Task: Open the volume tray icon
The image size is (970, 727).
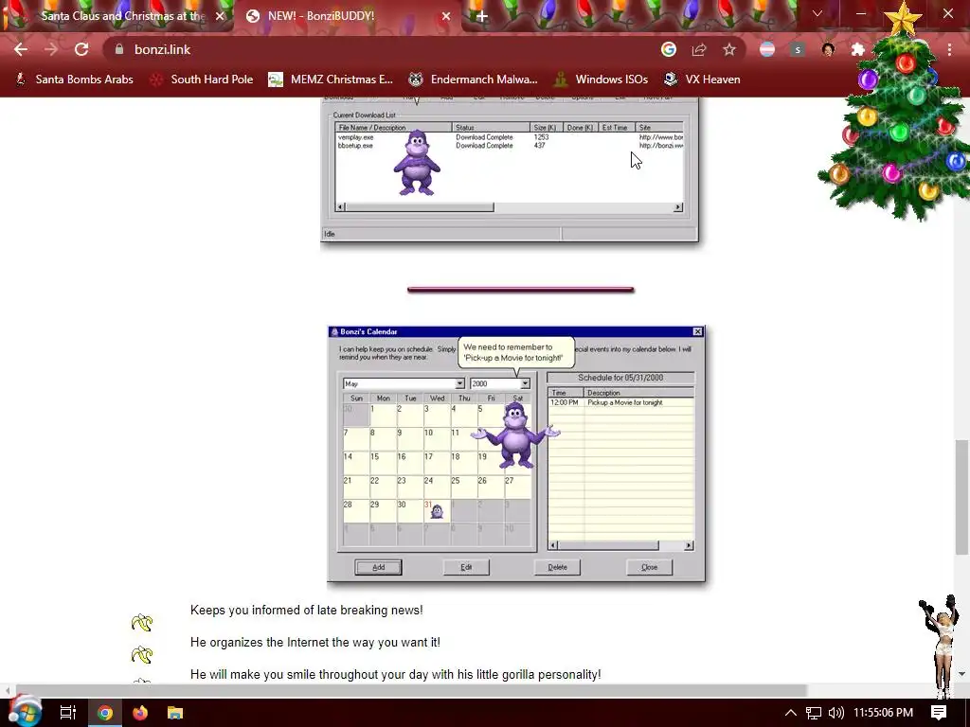Action: (x=835, y=713)
